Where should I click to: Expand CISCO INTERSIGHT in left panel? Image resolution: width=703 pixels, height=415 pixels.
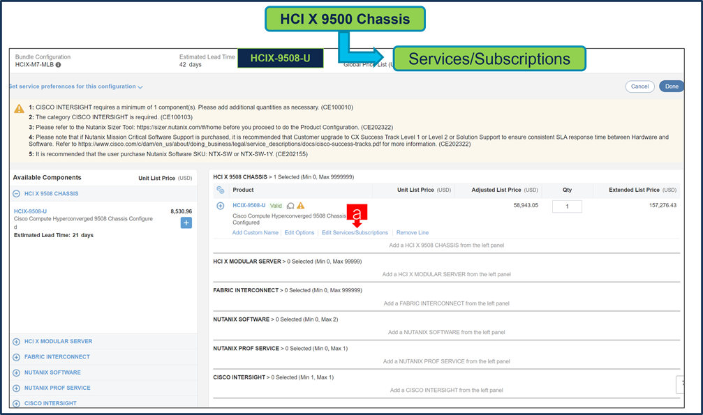coord(16,403)
